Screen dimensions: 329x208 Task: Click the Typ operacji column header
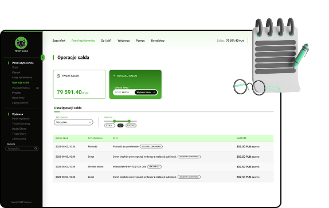point(95,138)
